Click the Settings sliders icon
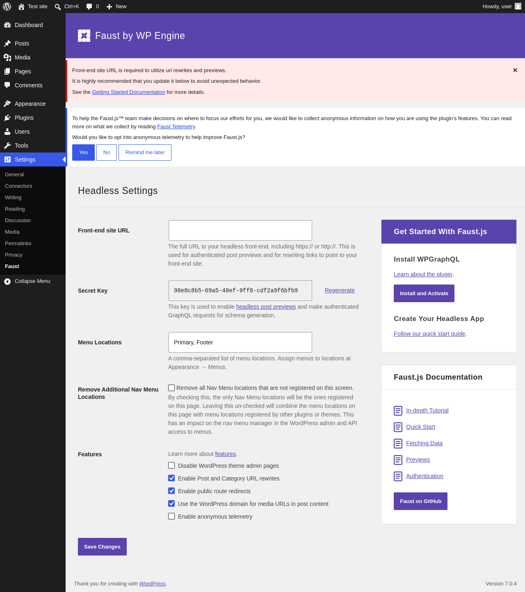 pyautogui.click(x=7, y=159)
